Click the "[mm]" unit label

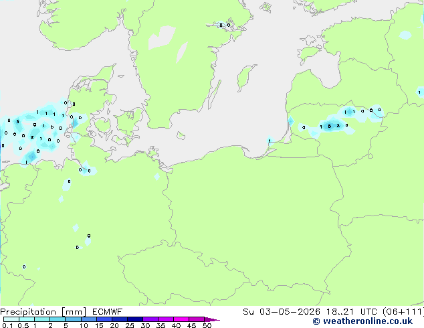pos(74,312)
